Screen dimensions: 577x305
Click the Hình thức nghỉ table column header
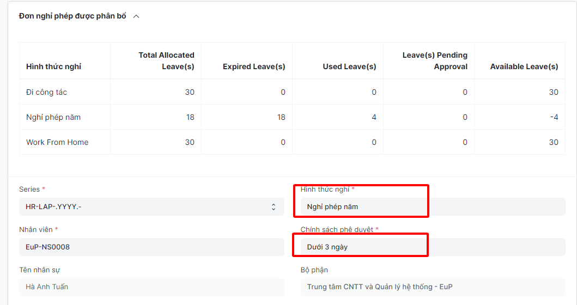pyautogui.click(x=53, y=66)
